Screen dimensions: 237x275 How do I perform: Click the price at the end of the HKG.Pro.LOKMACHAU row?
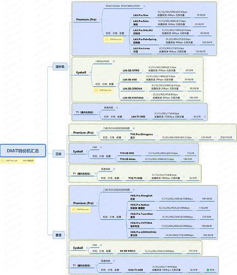(208, 235)
